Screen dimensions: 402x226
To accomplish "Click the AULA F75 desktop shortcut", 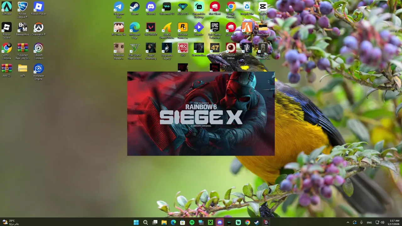I will pyautogui.click(x=183, y=8).
